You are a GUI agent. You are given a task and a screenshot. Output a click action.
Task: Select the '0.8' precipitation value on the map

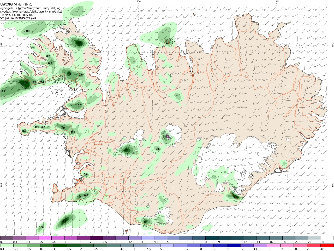pyautogui.click(x=50, y=63)
